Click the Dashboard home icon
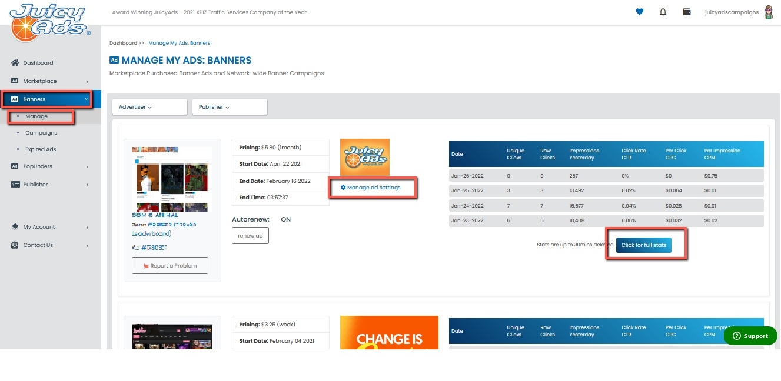The image size is (781, 381). click(x=15, y=62)
